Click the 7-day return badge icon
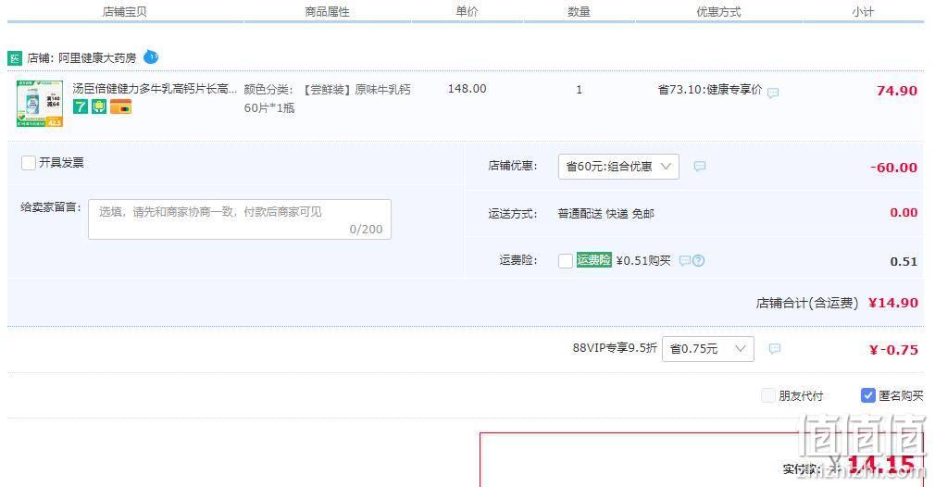 pos(80,106)
